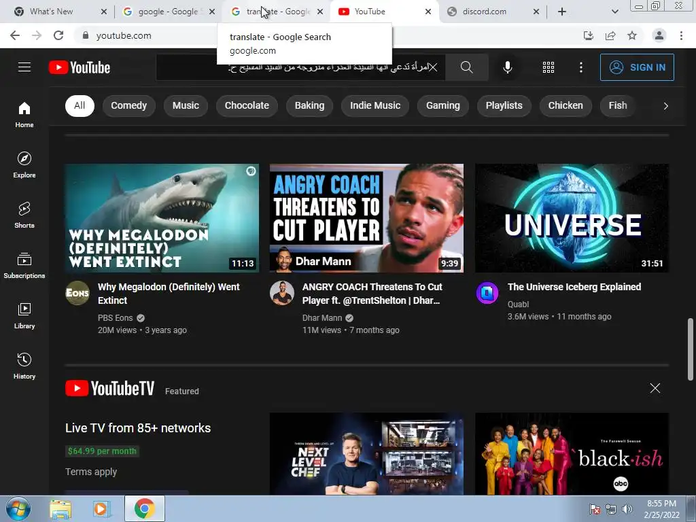The width and height of the screenshot is (696, 522).
Task: Open Windows Explorer from taskbar
Action: [60, 508]
